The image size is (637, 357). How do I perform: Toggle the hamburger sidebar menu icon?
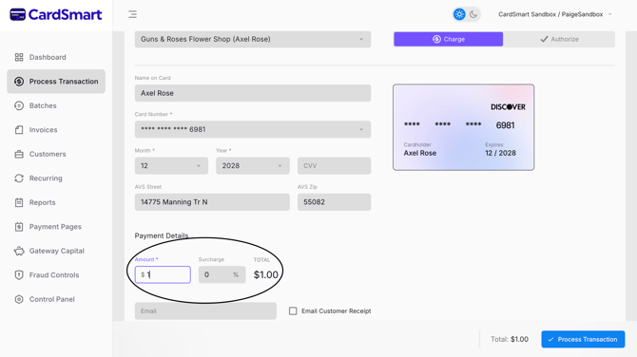coord(132,14)
